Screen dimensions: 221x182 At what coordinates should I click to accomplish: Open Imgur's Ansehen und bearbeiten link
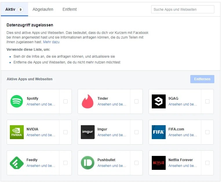pyautogui.click(x=112, y=135)
